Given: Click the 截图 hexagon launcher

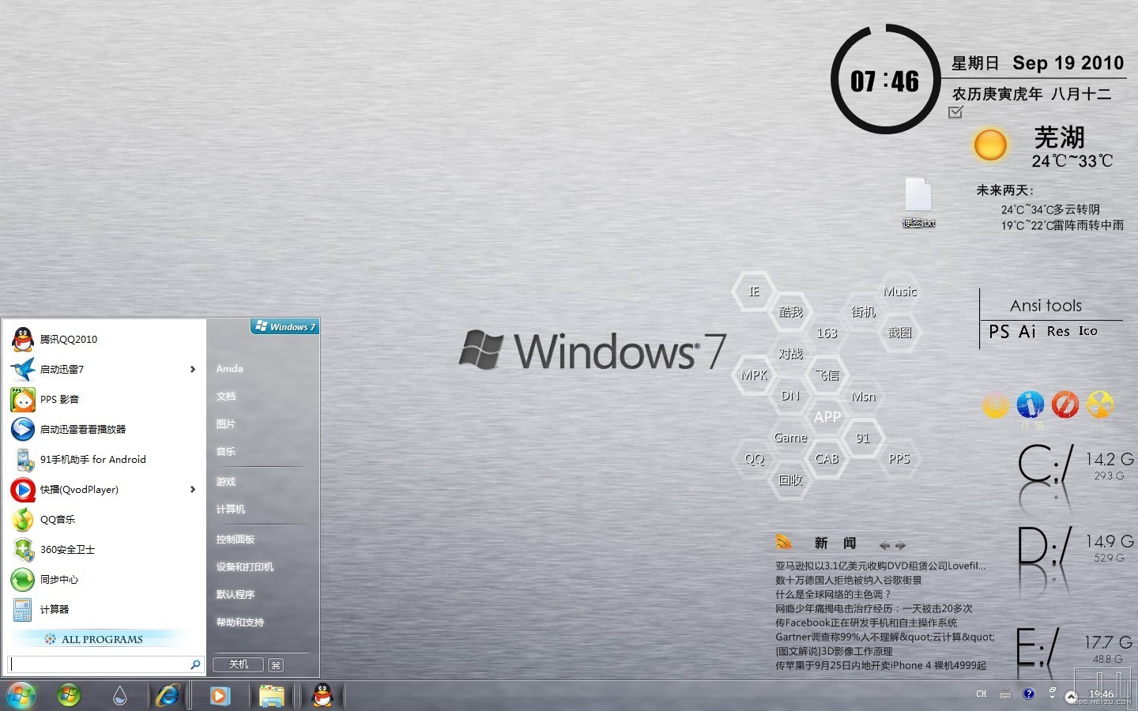Looking at the screenshot, I should pos(899,333).
